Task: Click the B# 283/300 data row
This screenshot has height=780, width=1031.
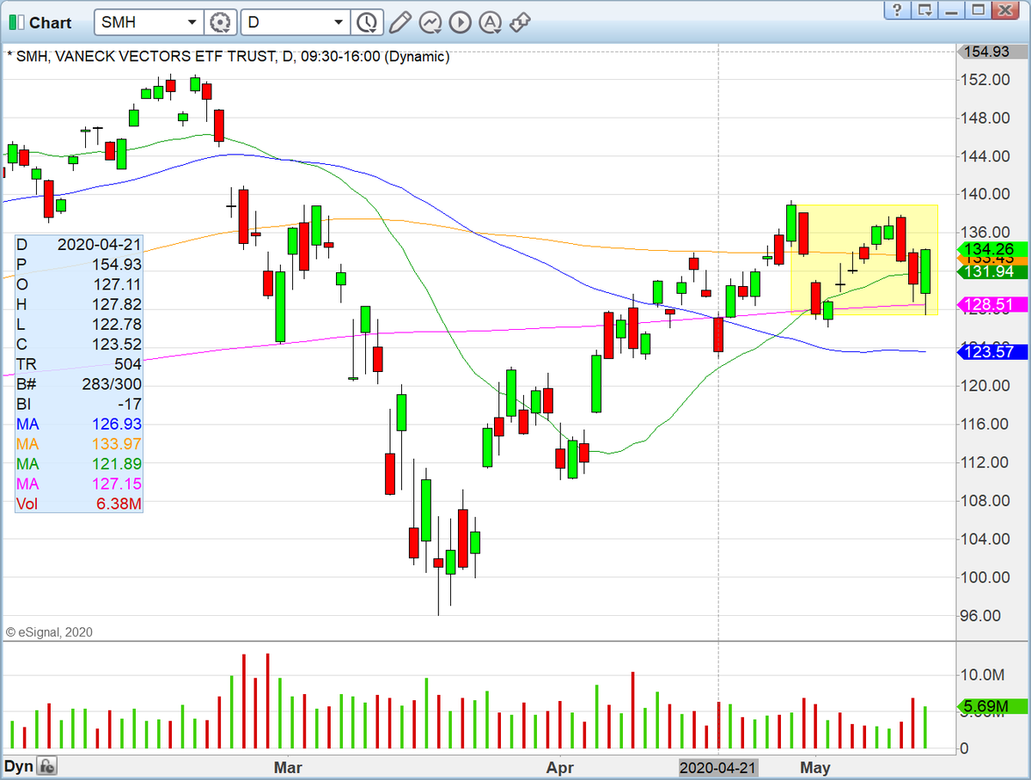Action: point(79,384)
